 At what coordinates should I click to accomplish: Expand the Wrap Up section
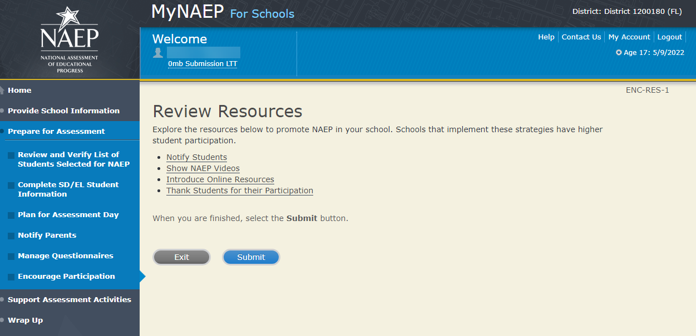25,320
